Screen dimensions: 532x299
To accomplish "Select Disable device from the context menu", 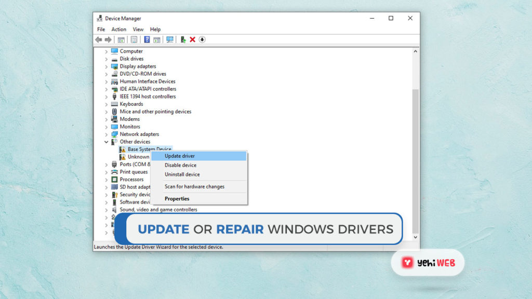I will (180, 165).
